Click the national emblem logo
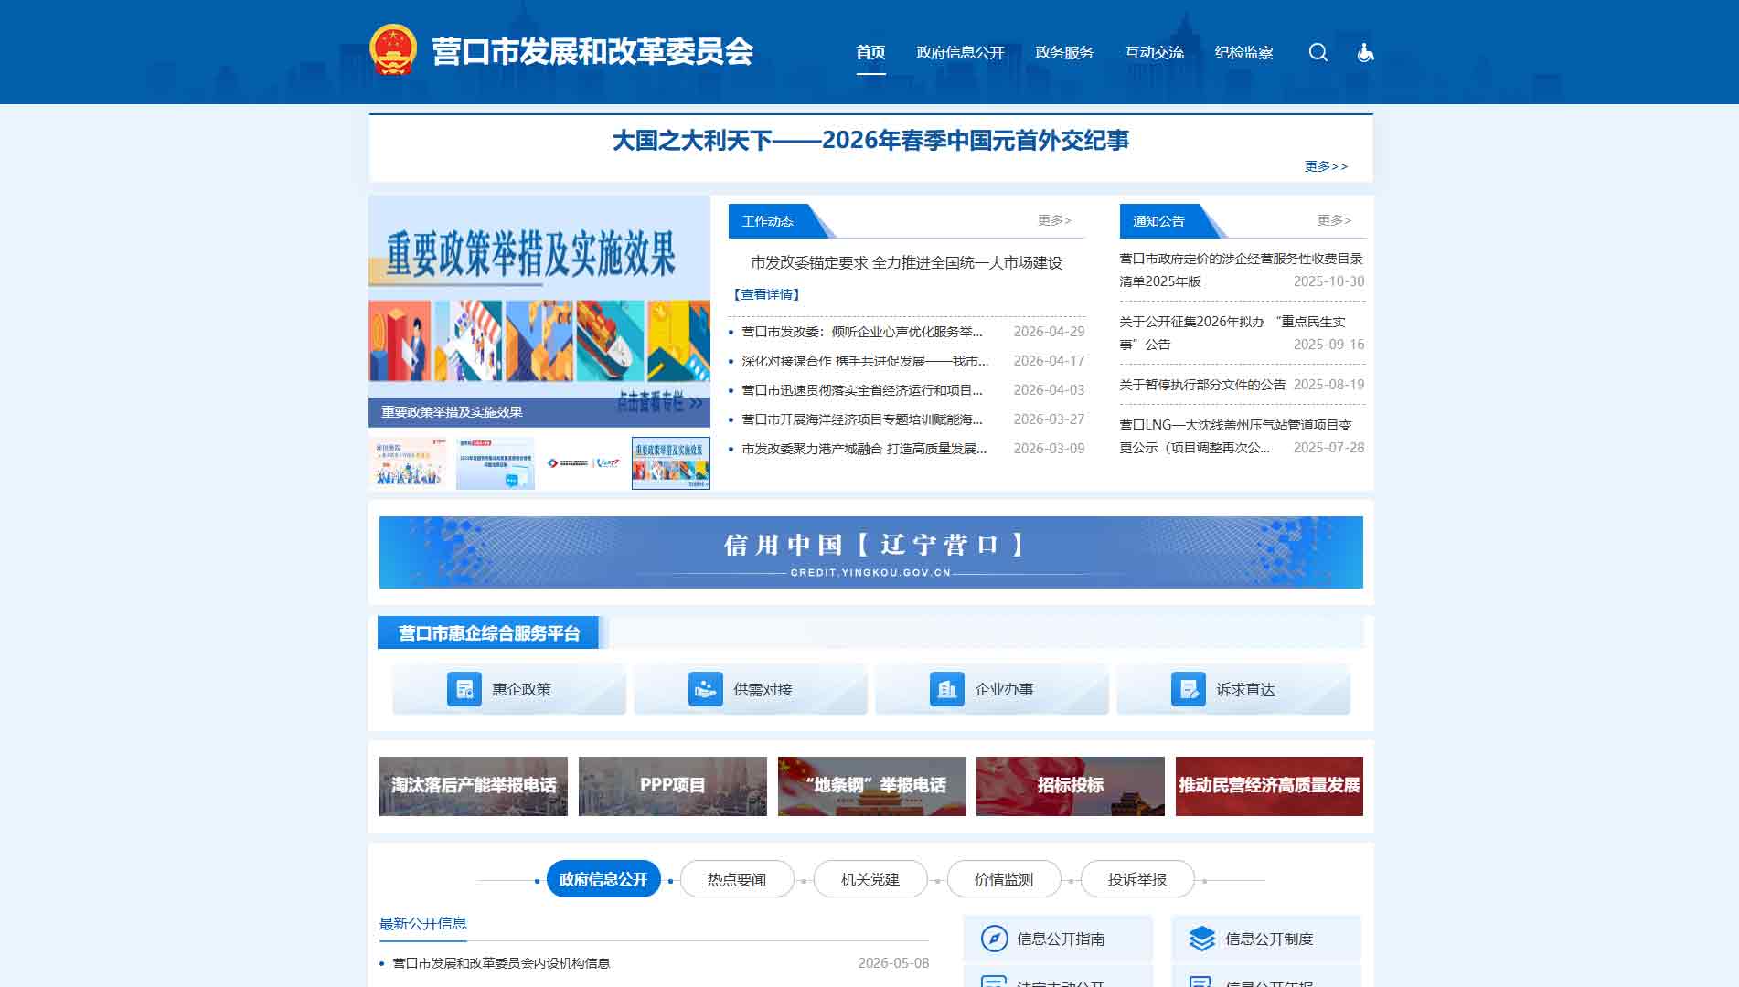The height and width of the screenshot is (987, 1739). coord(393,50)
